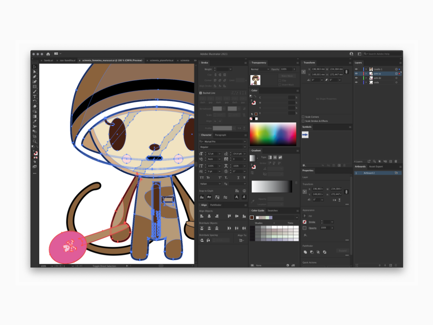The image size is (433, 325).
Task: Open the workspace layout switcher dropdown
Action: 58,54
